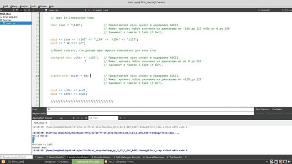This screenshot has width=292, height=164.
Task: Open the main.cpp open-documents dropdown
Action: tap(66, 10)
